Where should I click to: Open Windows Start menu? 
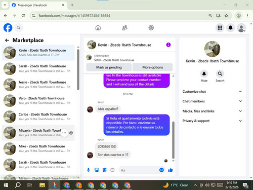click(x=6, y=185)
